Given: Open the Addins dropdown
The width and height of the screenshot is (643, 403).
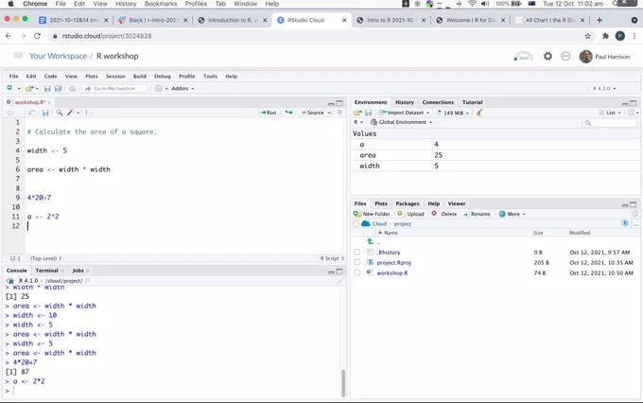Looking at the screenshot, I should (182, 88).
